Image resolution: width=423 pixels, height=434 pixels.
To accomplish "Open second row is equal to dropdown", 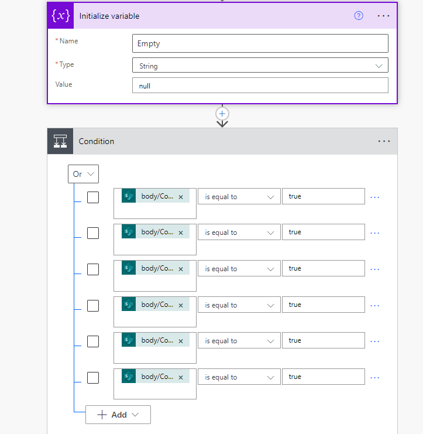I will click(239, 232).
